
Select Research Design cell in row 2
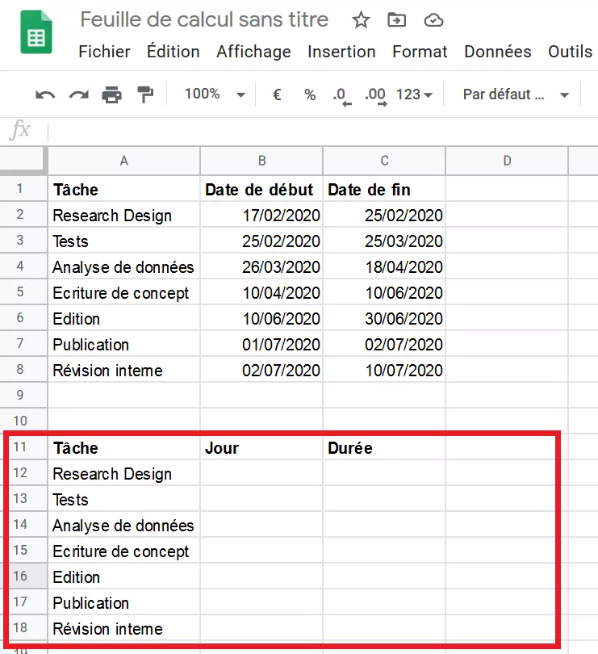123,215
